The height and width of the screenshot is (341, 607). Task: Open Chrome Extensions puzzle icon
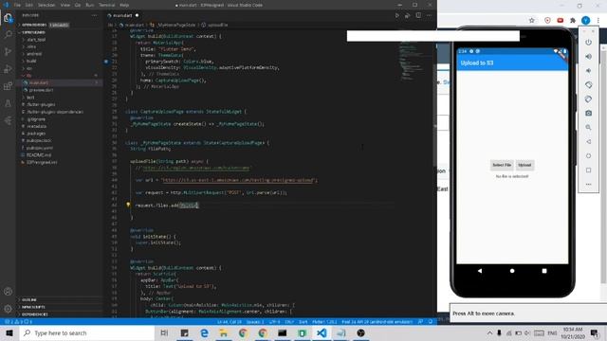coord(573,20)
